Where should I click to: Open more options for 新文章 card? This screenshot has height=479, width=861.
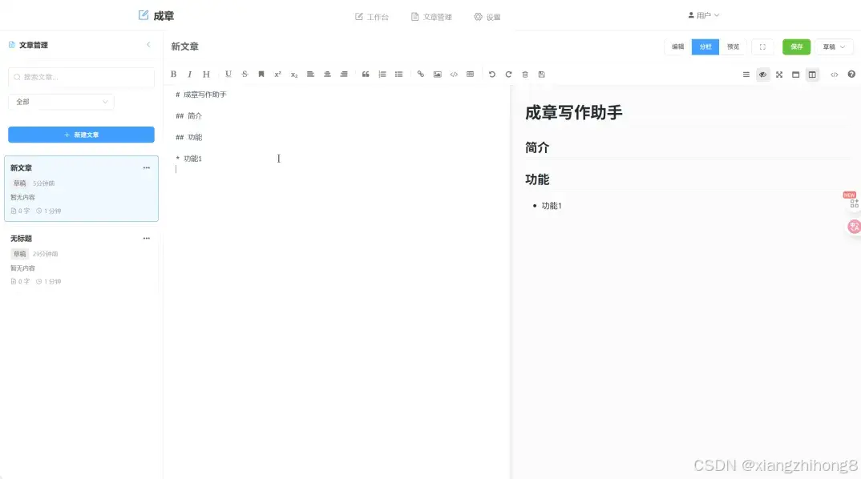(x=147, y=168)
